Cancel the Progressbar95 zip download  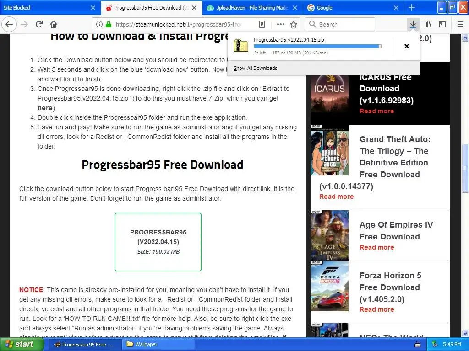(407, 46)
